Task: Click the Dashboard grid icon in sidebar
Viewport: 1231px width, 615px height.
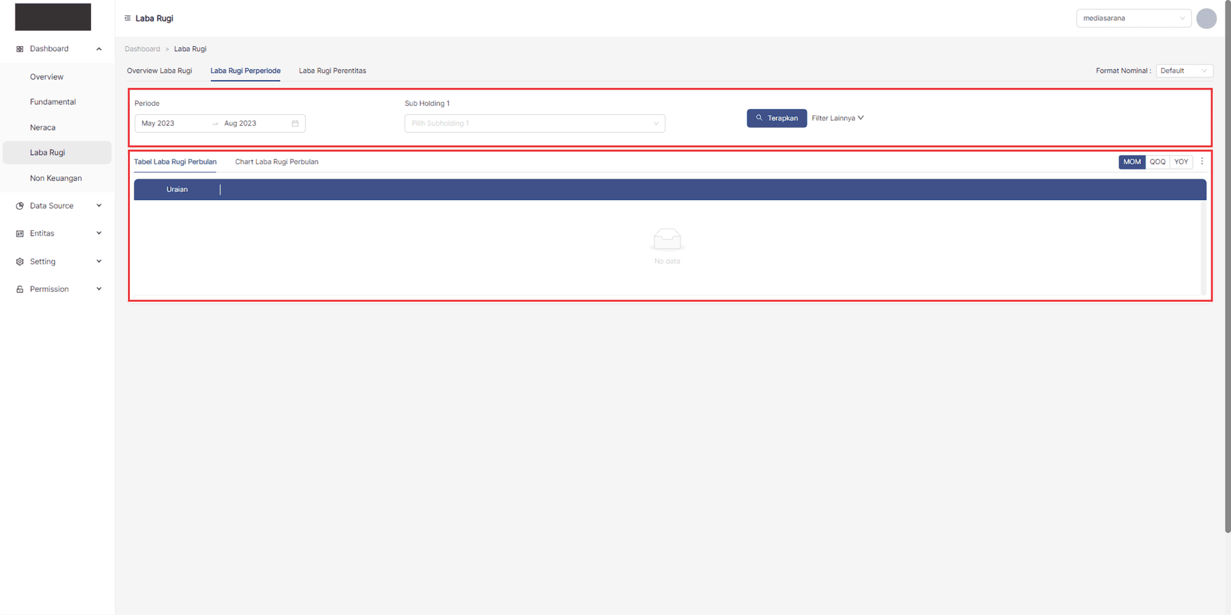Action: pos(20,49)
